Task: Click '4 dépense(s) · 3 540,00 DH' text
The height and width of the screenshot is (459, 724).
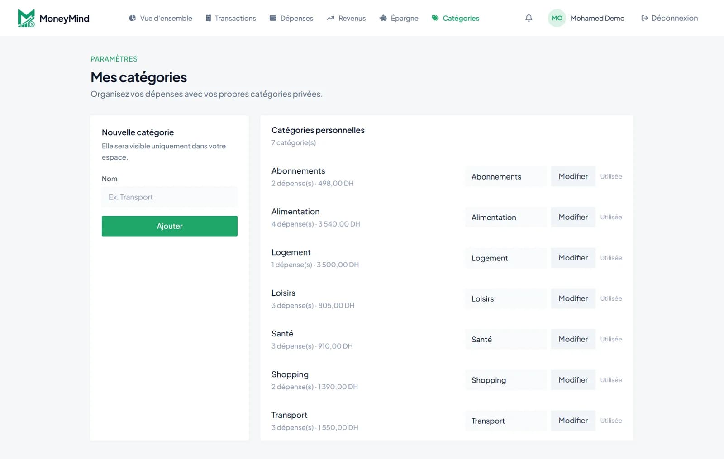Action: 316,224
